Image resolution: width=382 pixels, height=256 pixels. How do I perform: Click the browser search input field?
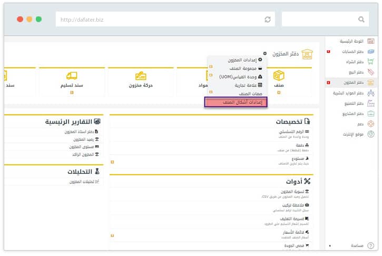325,20
